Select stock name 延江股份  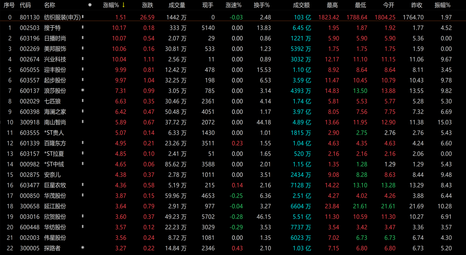[x=55, y=206]
